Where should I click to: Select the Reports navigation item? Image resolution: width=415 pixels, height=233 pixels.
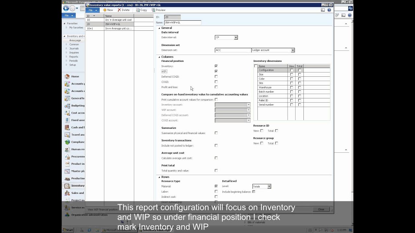pos(74,57)
